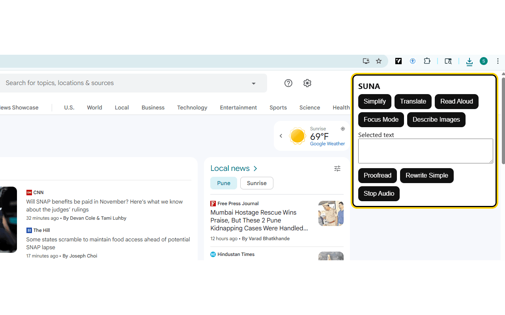505x315 pixels.
Task: Open the Chrome three-dot menu
Action: coord(498,61)
